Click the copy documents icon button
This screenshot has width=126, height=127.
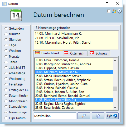(98, 116)
